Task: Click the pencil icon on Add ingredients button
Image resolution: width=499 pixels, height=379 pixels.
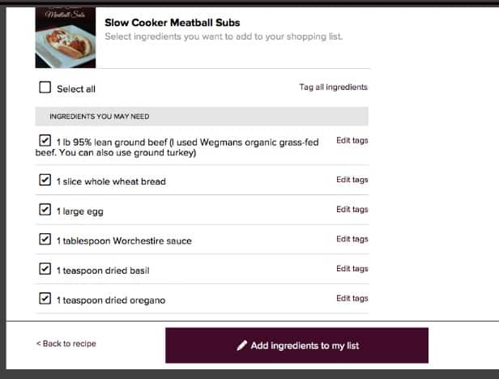Action: pyautogui.click(x=242, y=345)
